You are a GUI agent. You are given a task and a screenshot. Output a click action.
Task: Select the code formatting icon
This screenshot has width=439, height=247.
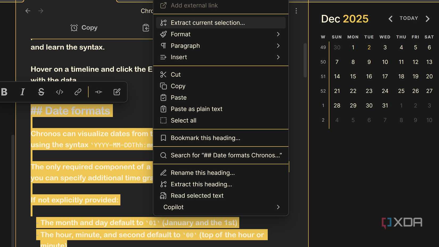[x=59, y=92]
